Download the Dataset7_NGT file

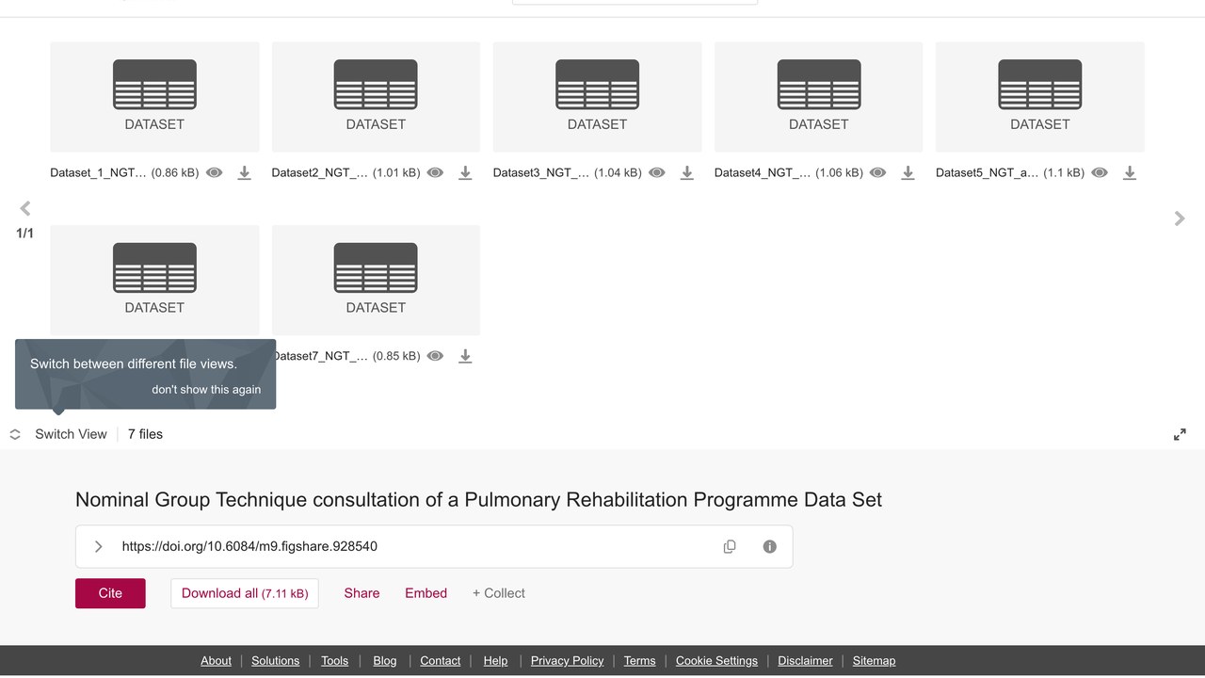click(x=465, y=357)
